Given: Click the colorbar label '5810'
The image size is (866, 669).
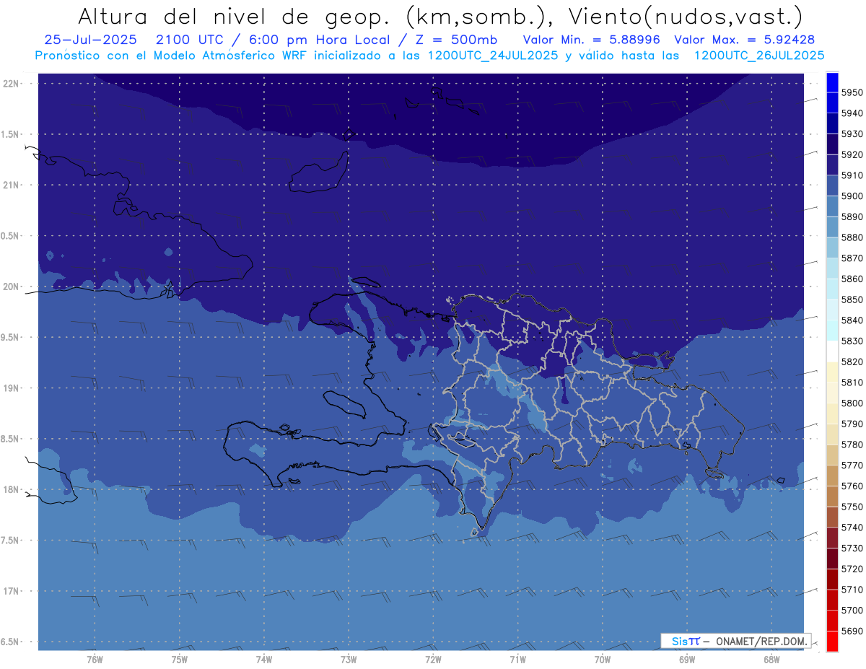Looking at the screenshot, I should click(x=852, y=382).
